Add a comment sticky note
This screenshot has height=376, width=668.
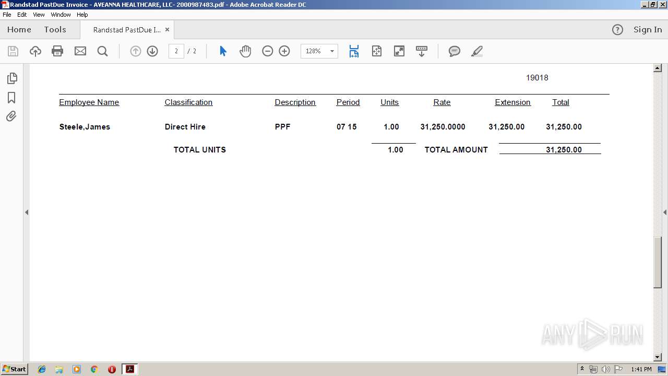455,51
